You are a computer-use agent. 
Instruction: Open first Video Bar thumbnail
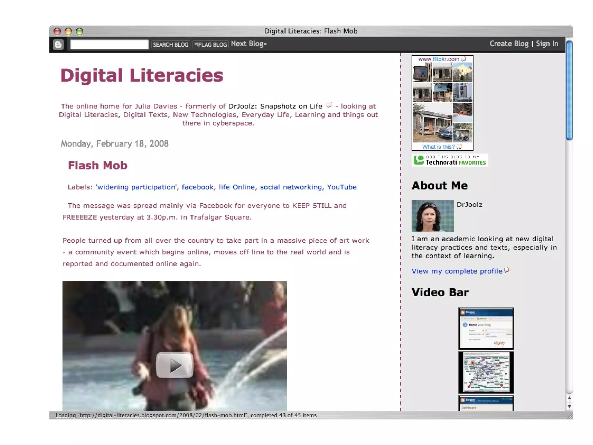(486, 328)
